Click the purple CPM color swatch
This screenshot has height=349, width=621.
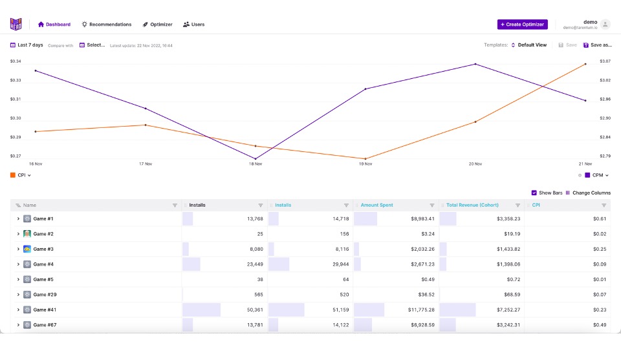[587, 175]
